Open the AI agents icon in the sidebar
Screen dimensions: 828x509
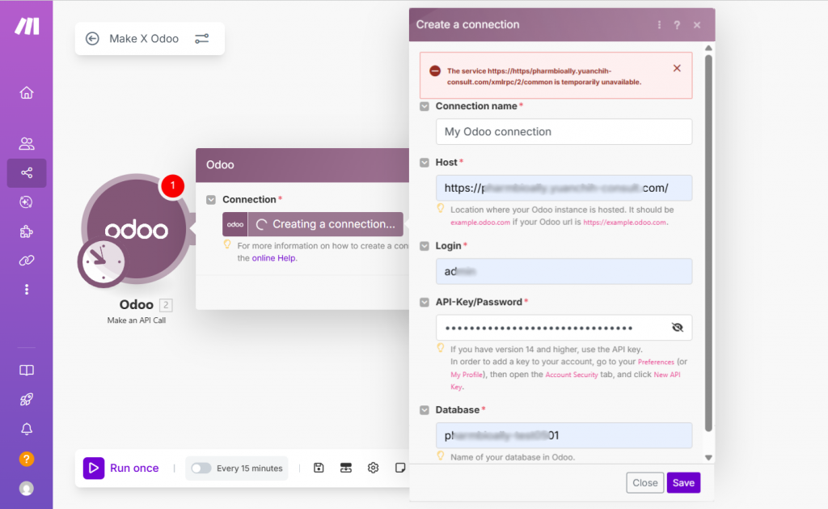(27, 202)
